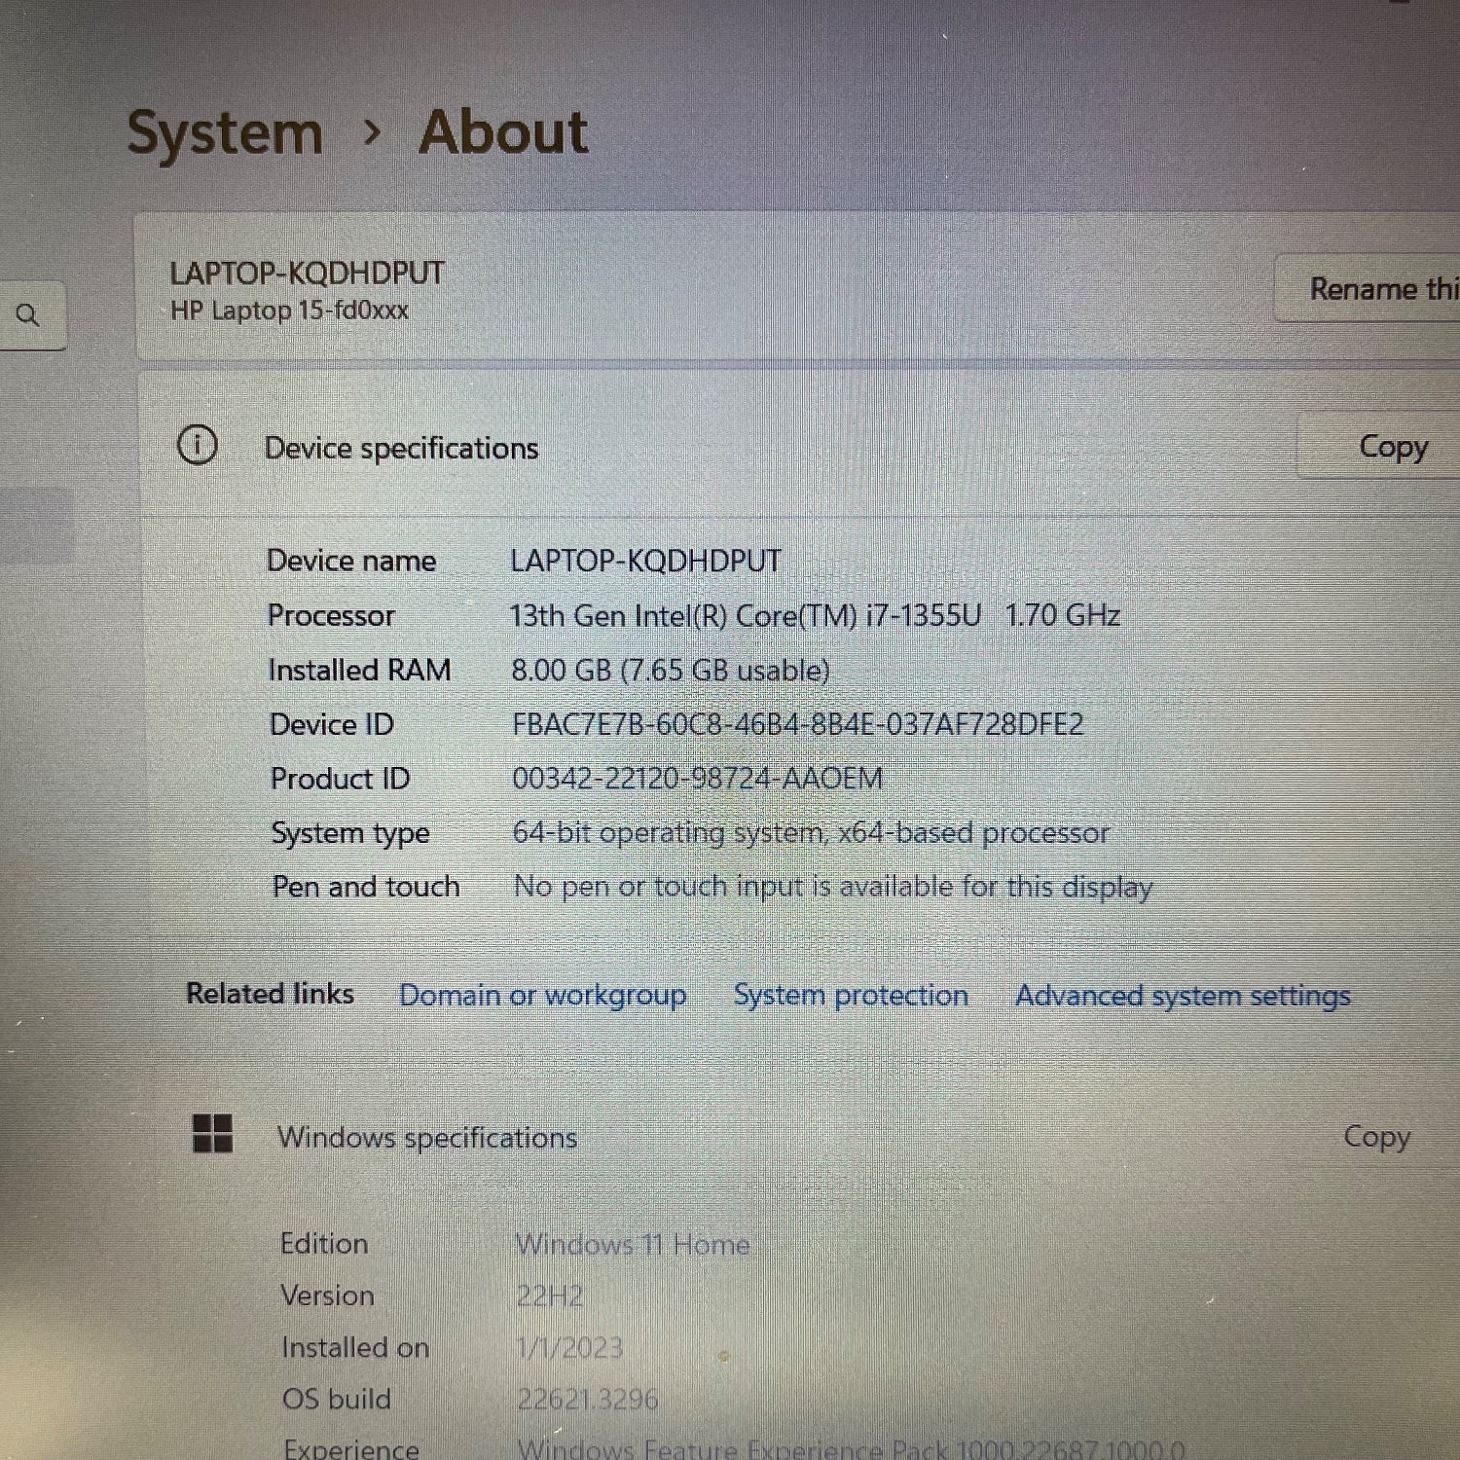
Task: Select the OS build 22621.3296 value
Action: tap(588, 1400)
